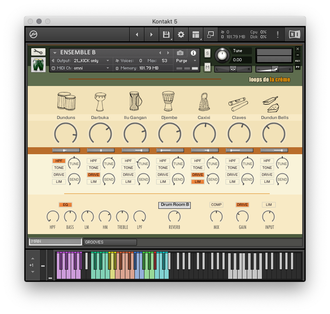
Task: Click the AUX button in instrument header
Action: click(297, 61)
